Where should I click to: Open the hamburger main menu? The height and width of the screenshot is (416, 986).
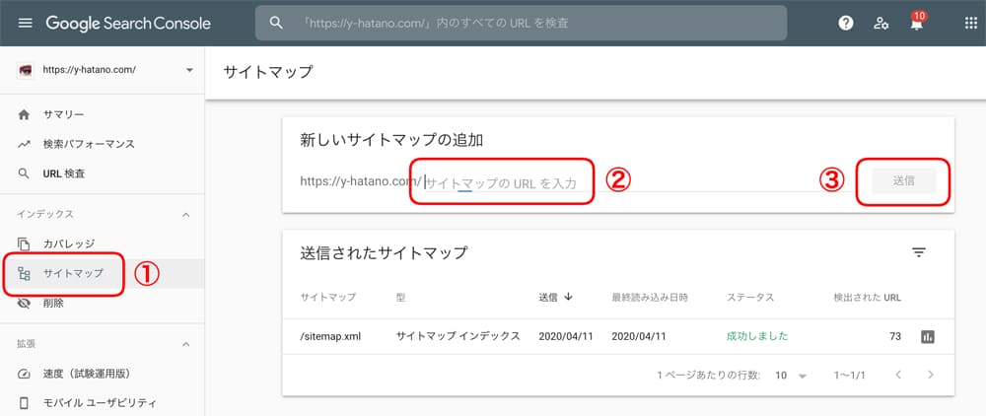click(x=25, y=23)
